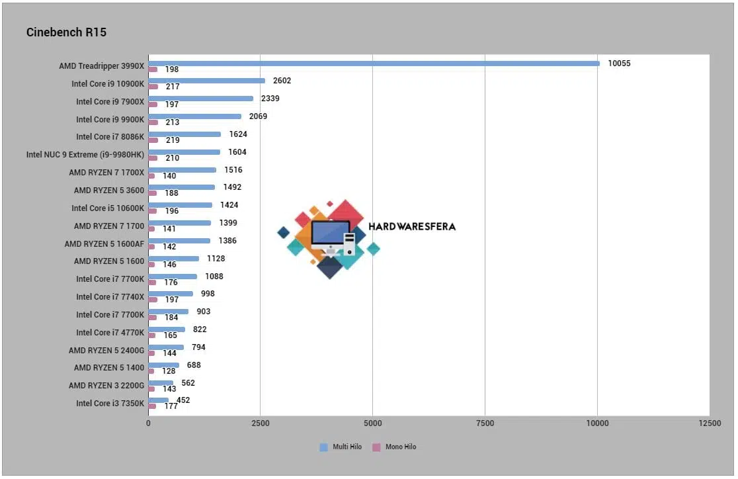Select the 'Mono Hilo' legend label
This screenshot has height=479, width=738.
401,447
